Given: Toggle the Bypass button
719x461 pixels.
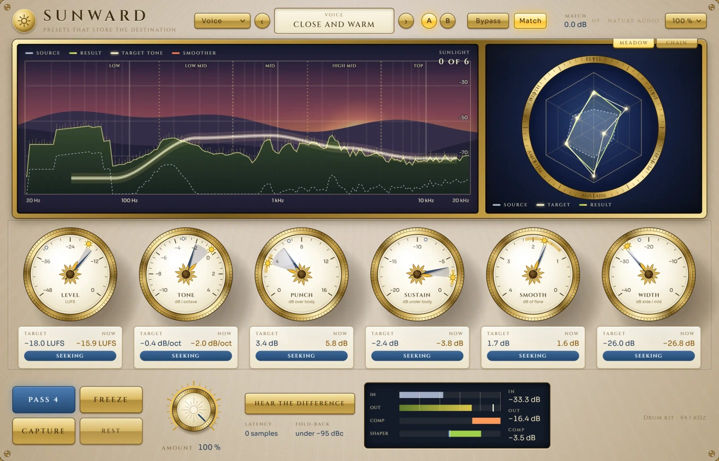Looking at the screenshot, I should 488,21.
